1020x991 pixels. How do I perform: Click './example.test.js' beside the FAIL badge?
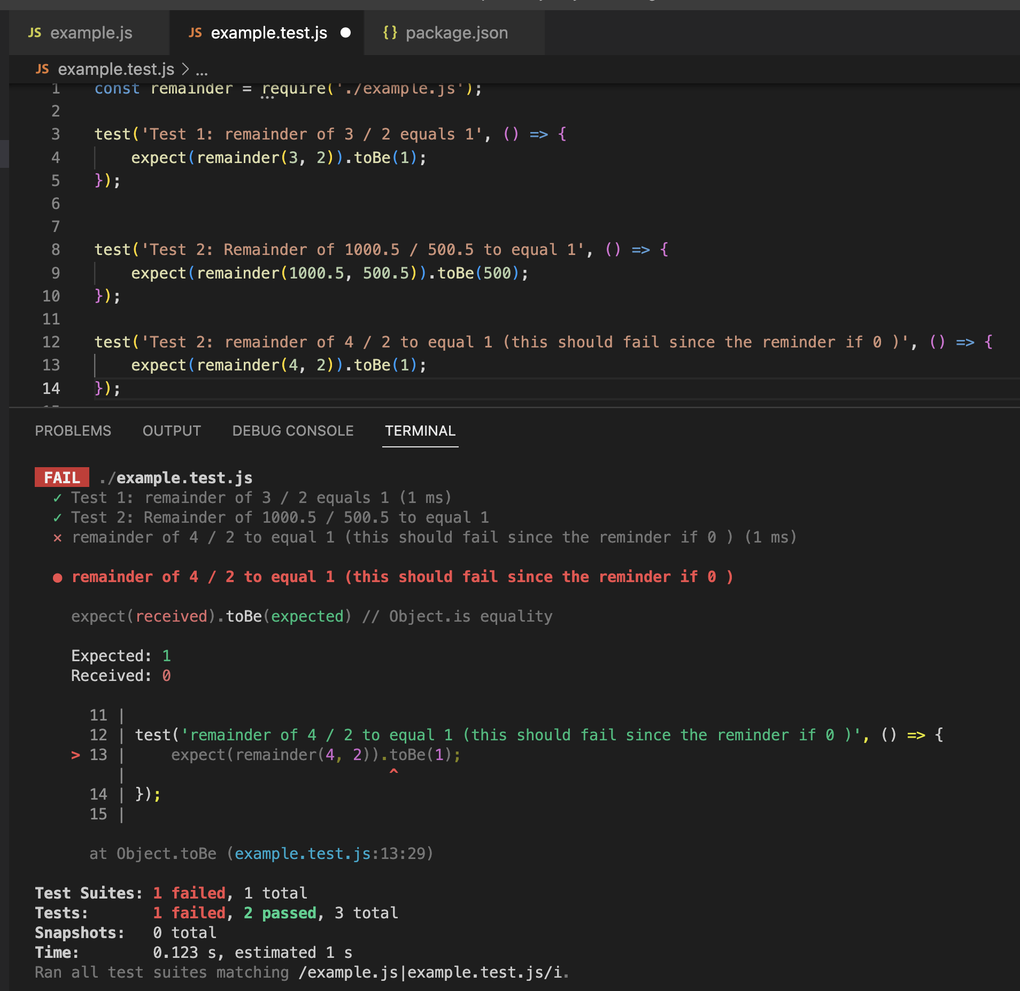tap(176, 477)
